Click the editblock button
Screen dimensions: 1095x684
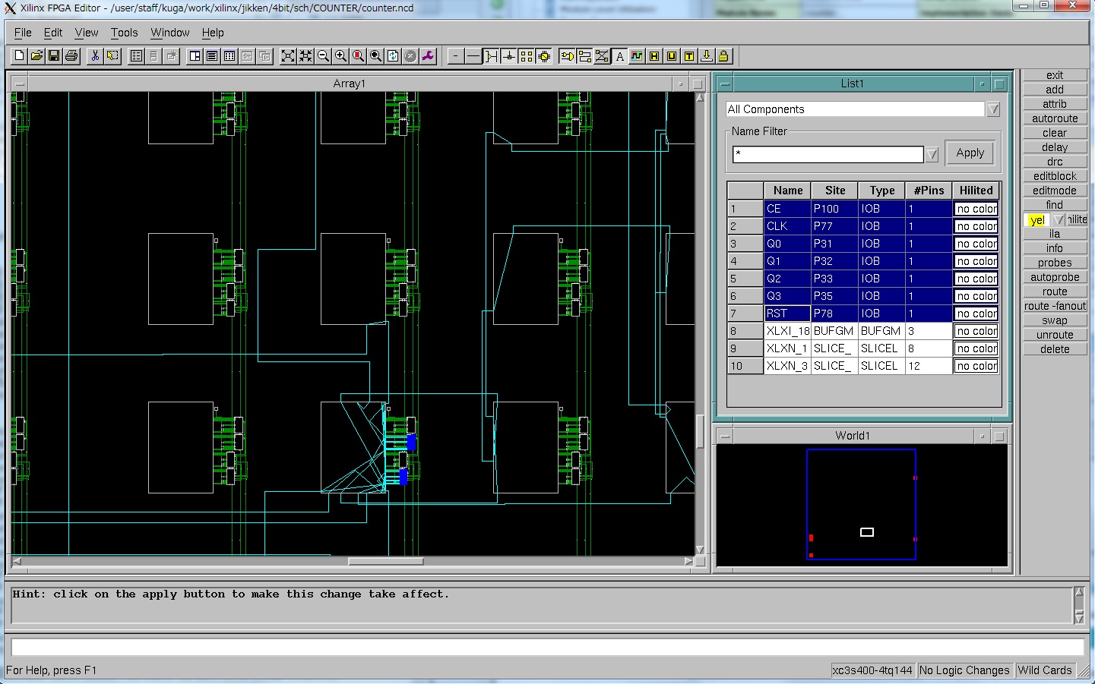click(x=1055, y=176)
